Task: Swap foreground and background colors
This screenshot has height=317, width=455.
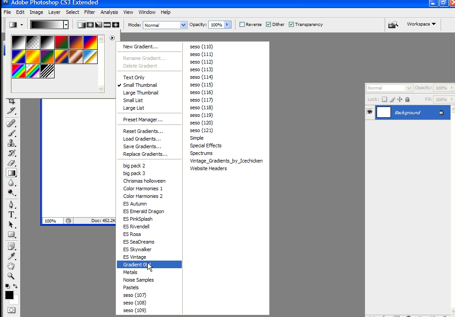Action: [15, 286]
